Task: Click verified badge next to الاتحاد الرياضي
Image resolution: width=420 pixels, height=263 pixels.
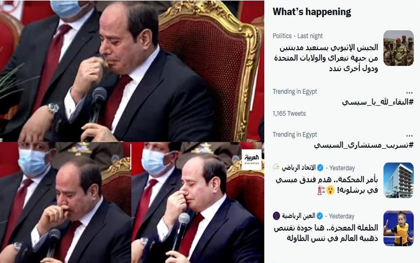Action: pyautogui.click(x=320, y=168)
